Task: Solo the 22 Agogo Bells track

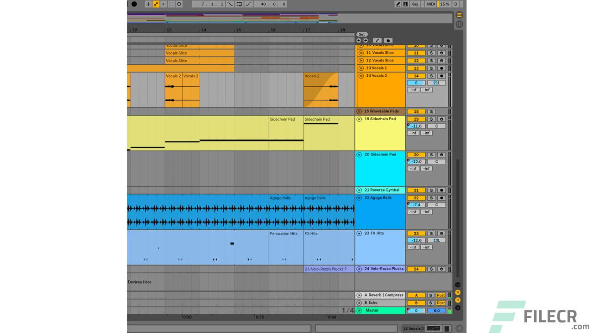Action: 431,198
